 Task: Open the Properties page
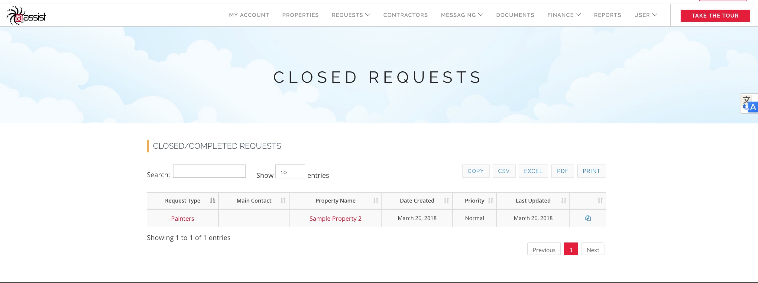(x=300, y=15)
